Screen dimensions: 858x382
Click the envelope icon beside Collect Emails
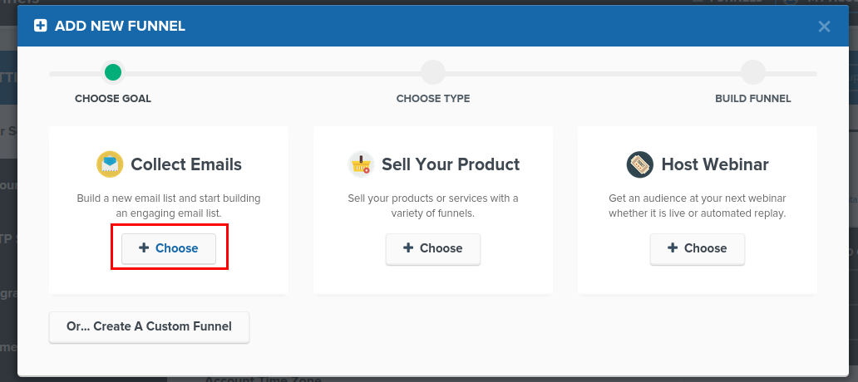(110, 164)
